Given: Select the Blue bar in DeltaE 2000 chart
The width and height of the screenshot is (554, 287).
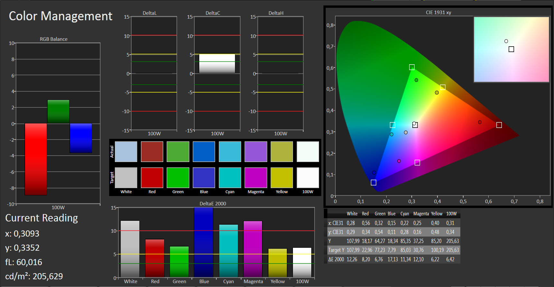Looking at the screenshot, I should click(x=204, y=242).
